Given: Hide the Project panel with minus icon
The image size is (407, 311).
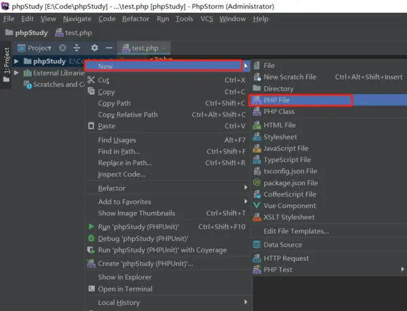Looking at the screenshot, I should (x=109, y=48).
